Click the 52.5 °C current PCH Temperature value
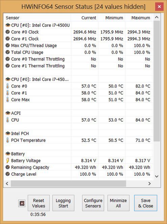The height and width of the screenshot is (224, 167). point(89,140)
